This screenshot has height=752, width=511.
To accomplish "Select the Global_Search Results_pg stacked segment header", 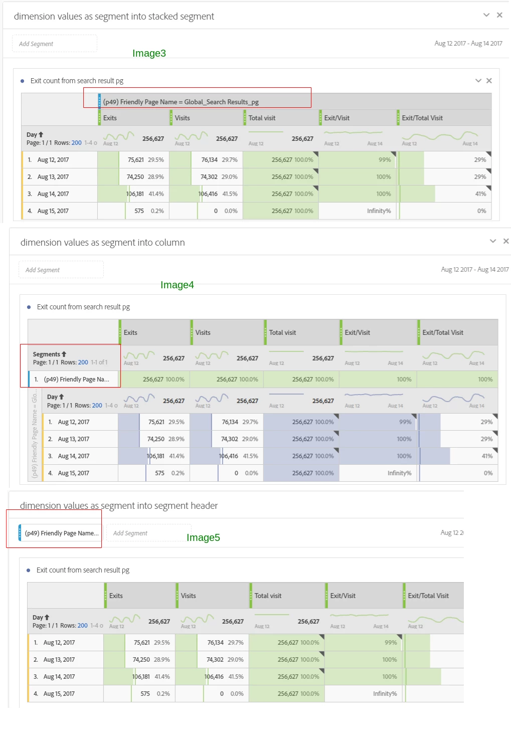I will pyautogui.click(x=295, y=102).
